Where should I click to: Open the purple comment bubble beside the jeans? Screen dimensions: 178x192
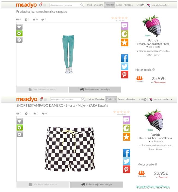click(125, 26)
